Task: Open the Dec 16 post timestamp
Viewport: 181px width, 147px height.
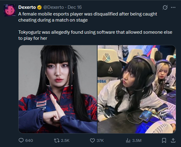Action: coord(75,7)
